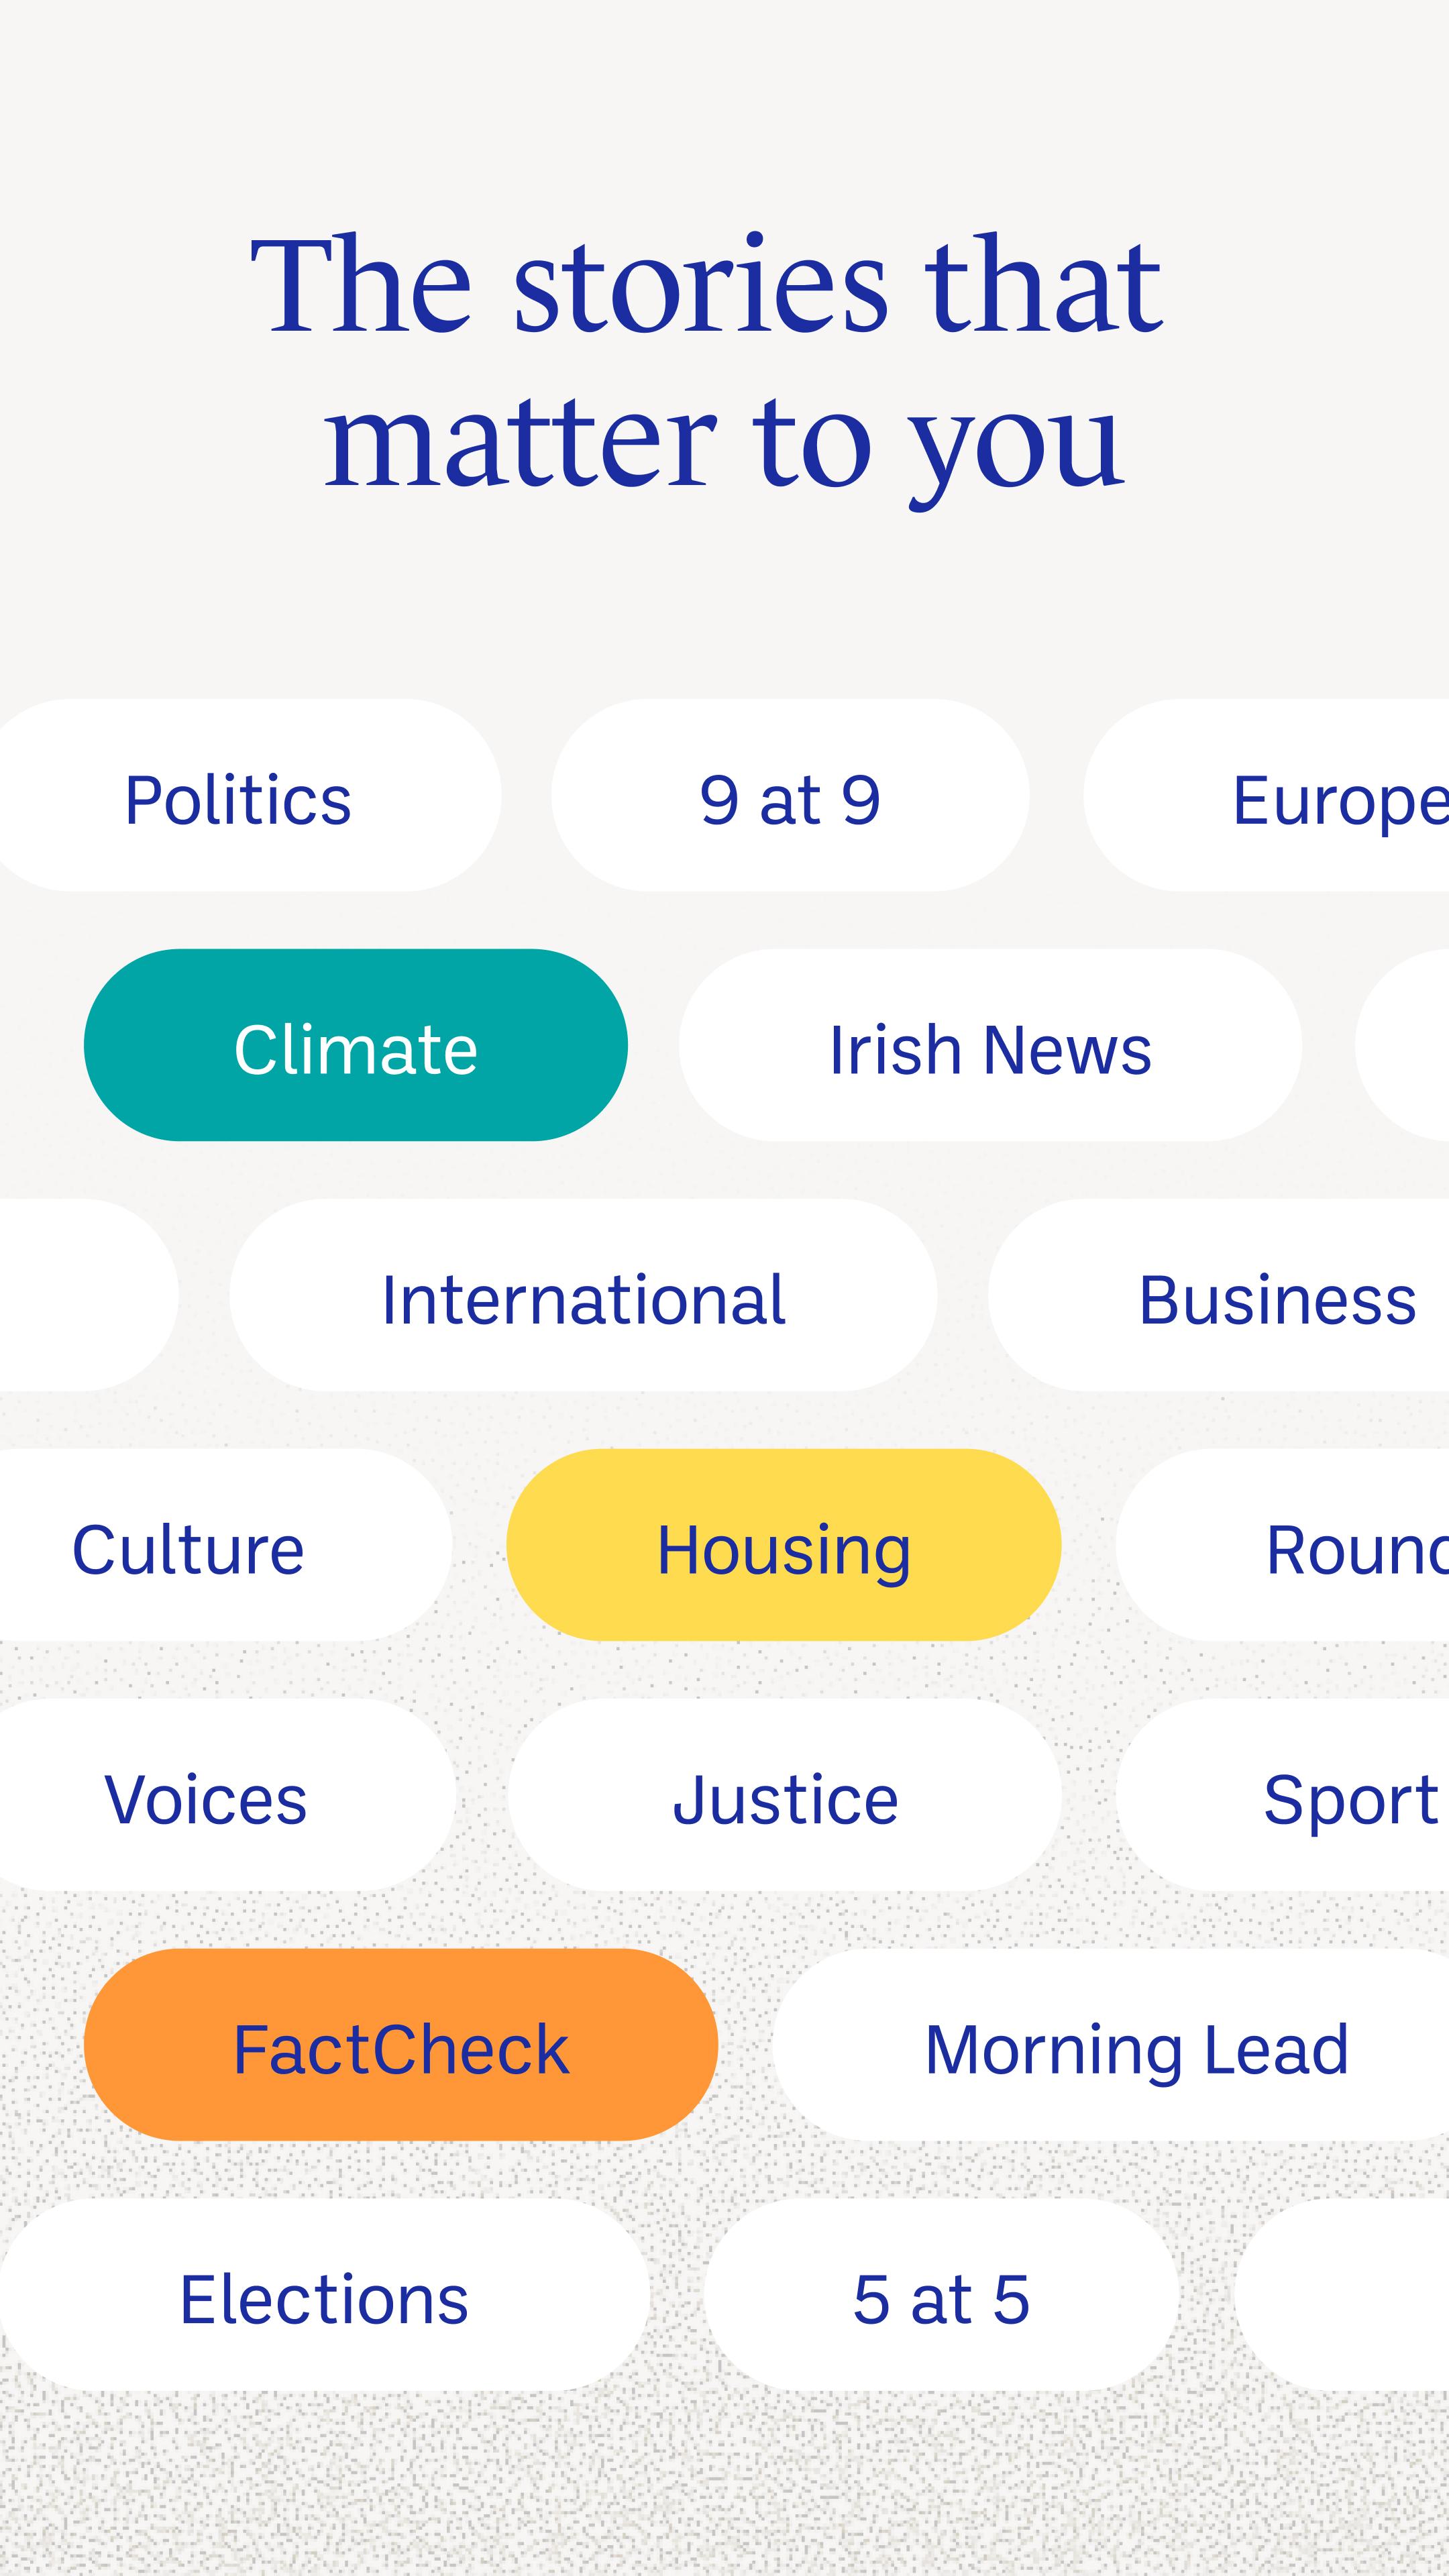Tap the blank chip left of International
The height and width of the screenshot is (2576, 1449).
click(x=88, y=1295)
